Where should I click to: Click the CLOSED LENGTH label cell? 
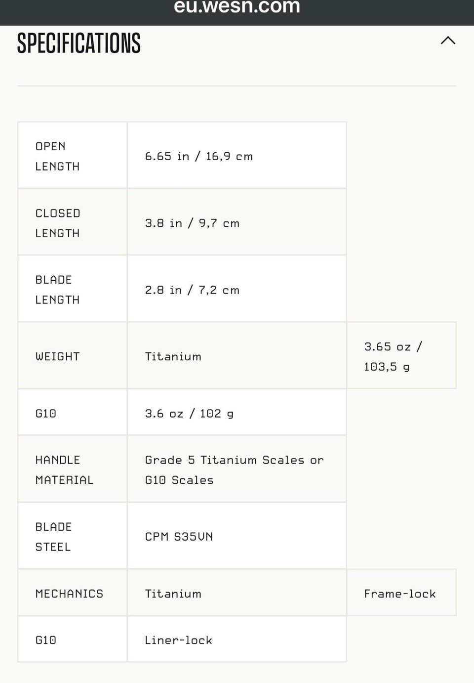click(73, 222)
